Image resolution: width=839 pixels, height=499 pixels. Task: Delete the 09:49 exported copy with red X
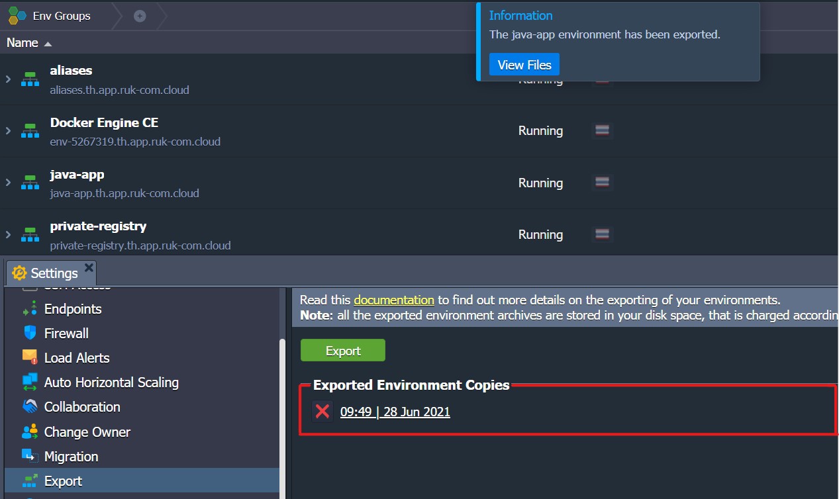pyautogui.click(x=322, y=412)
